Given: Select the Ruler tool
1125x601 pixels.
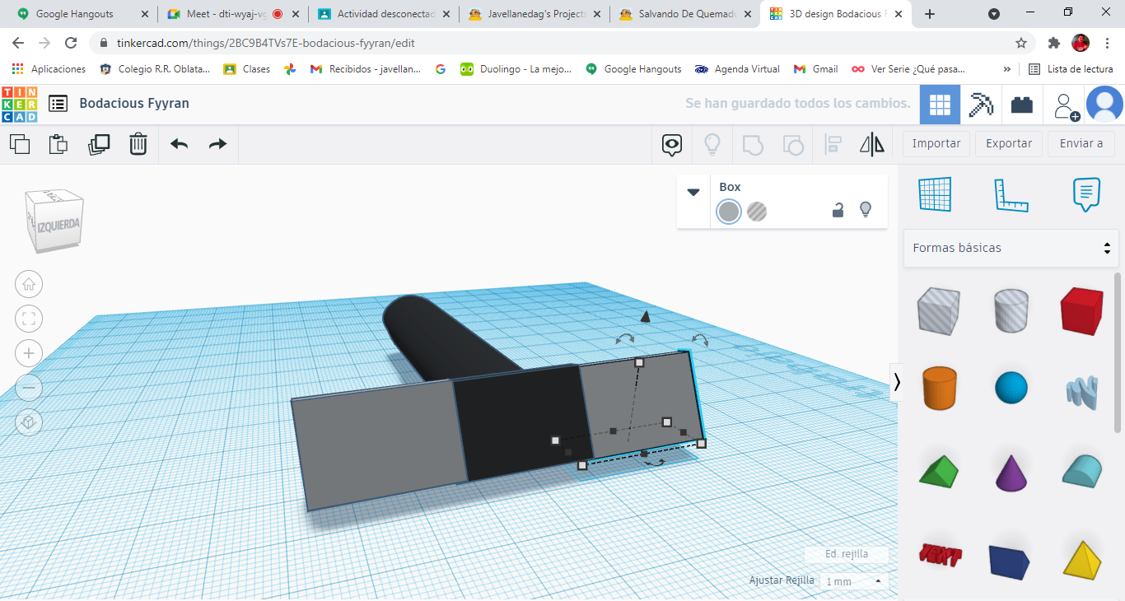Looking at the screenshot, I should pos(1011,194).
